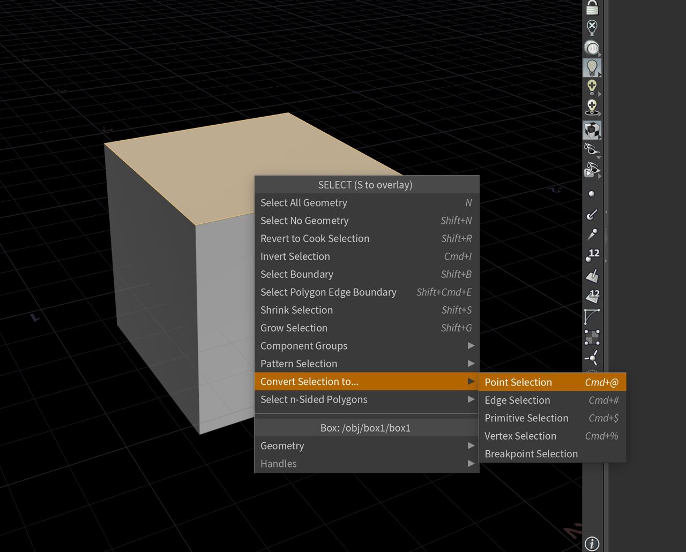
Task: Click the upper pane-collapse arrow on divider
Action: point(606,213)
